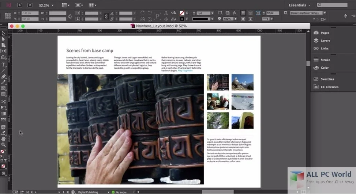The image size is (356, 194).
Task: Select the Pencil tool
Action: [3, 82]
